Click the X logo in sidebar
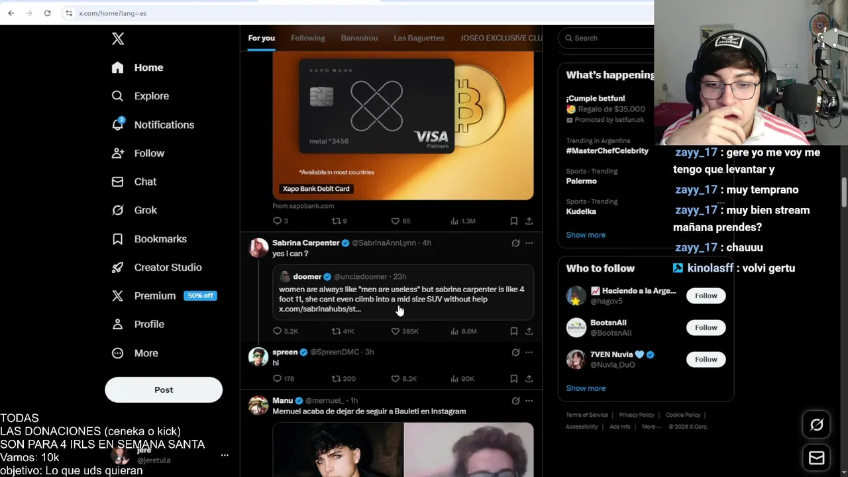 [118, 38]
